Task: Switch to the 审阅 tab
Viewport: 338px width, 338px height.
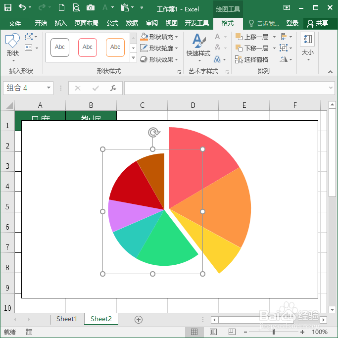Action: [x=152, y=23]
